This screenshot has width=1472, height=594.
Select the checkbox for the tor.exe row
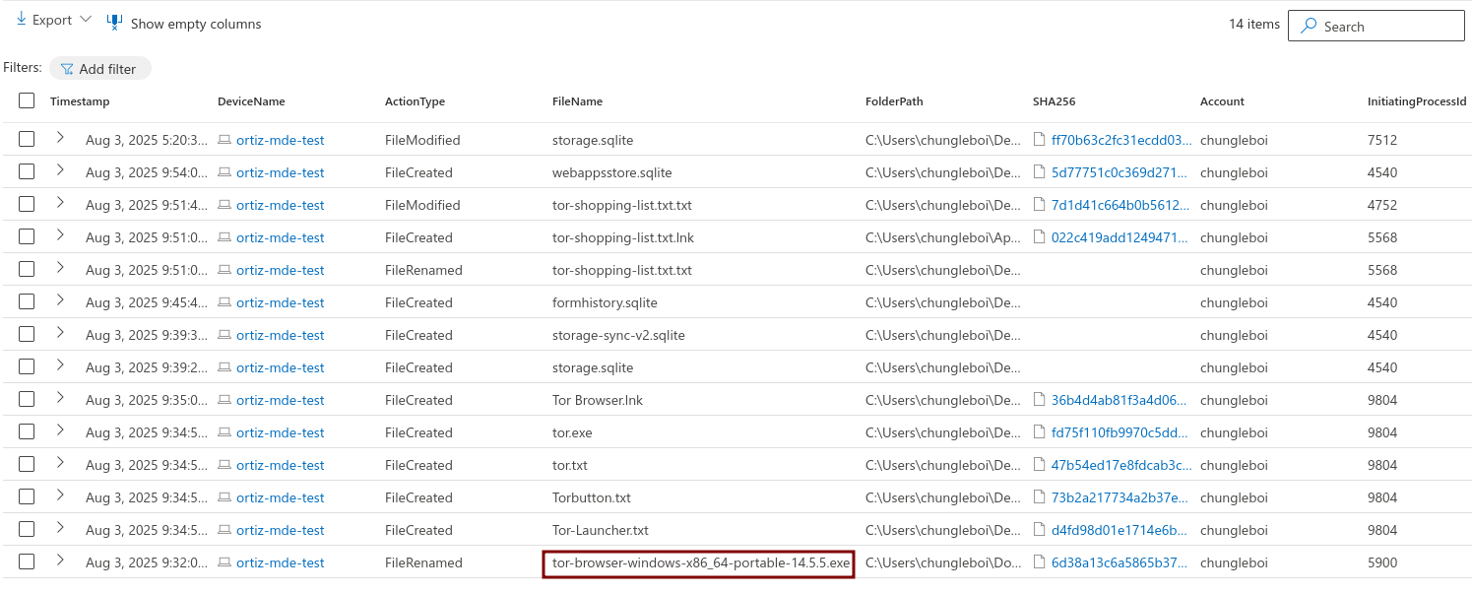[27, 432]
